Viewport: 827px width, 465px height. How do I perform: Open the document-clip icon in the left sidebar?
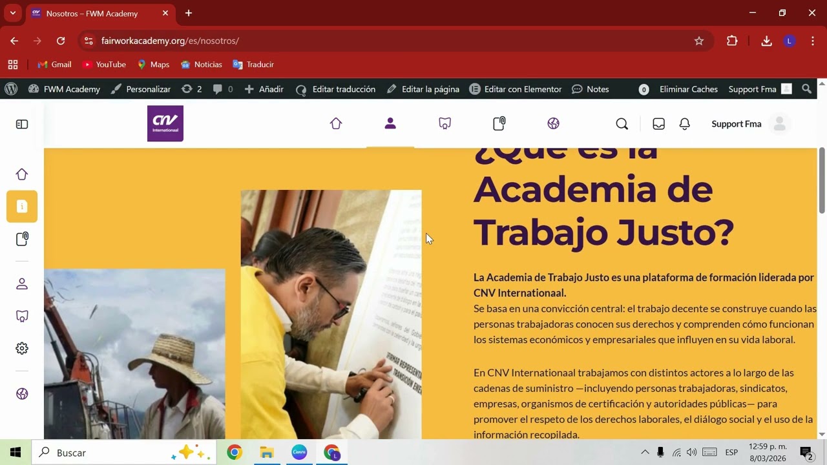point(22,239)
